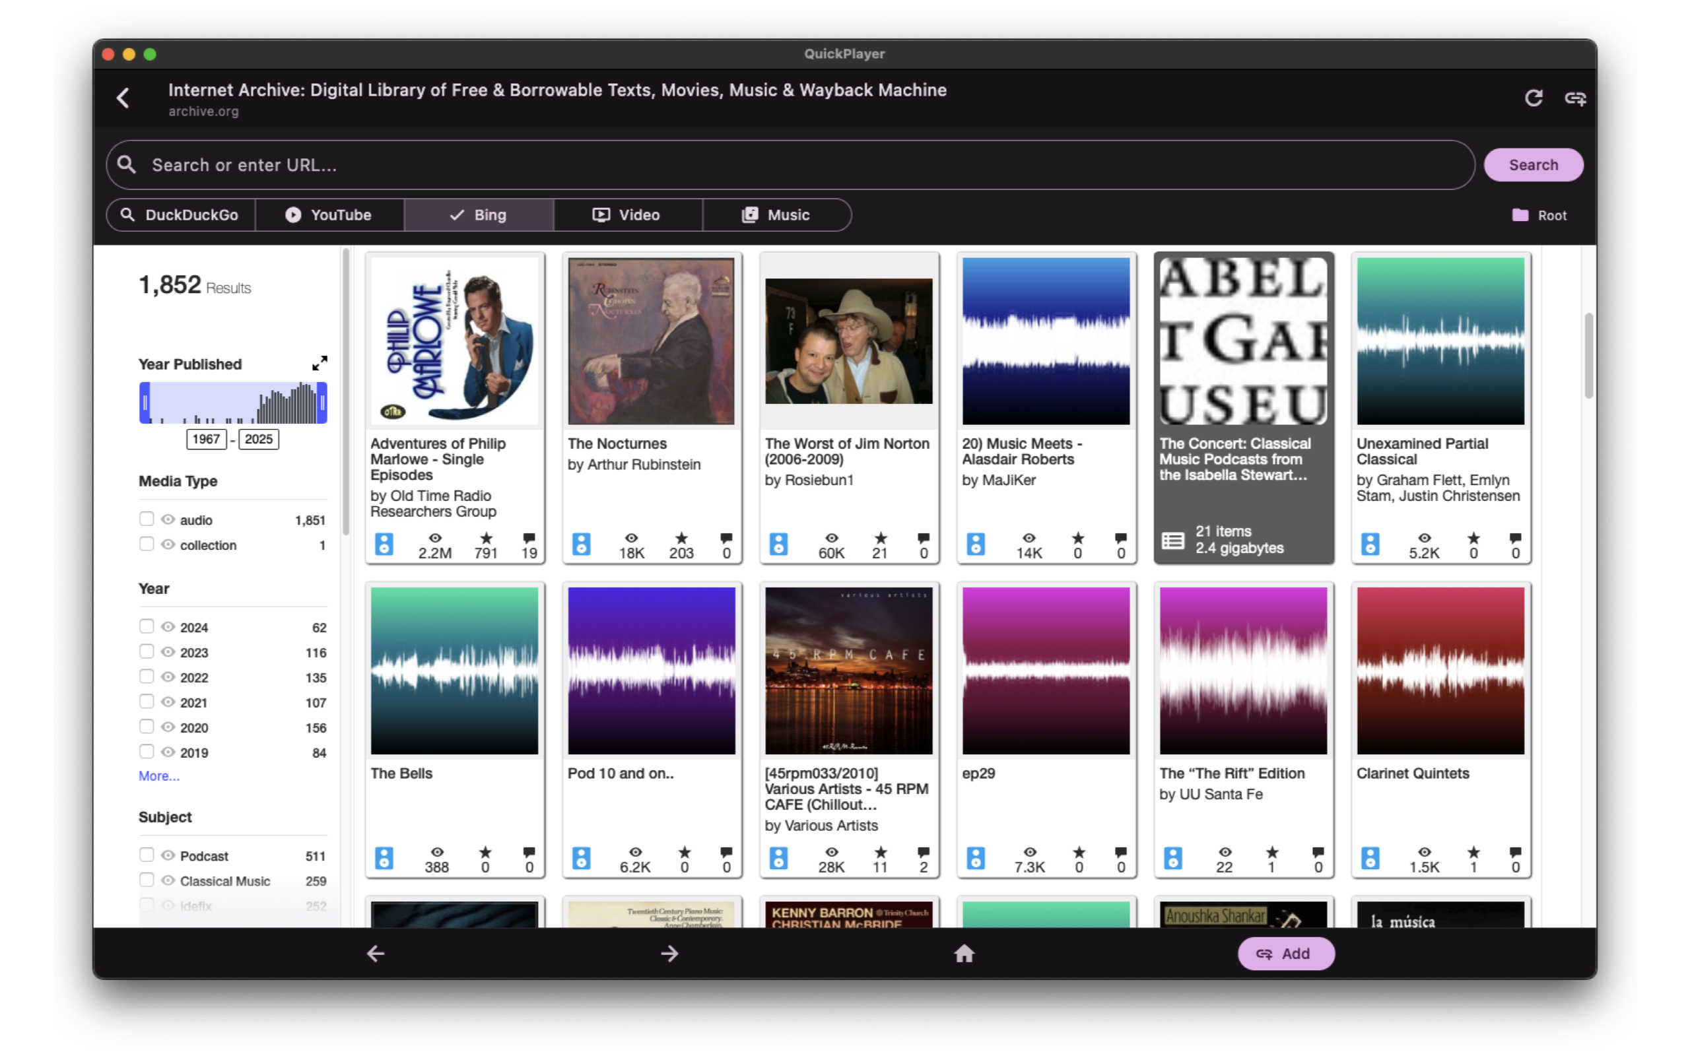Click the search magnifier icon

pyautogui.click(x=126, y=165)
